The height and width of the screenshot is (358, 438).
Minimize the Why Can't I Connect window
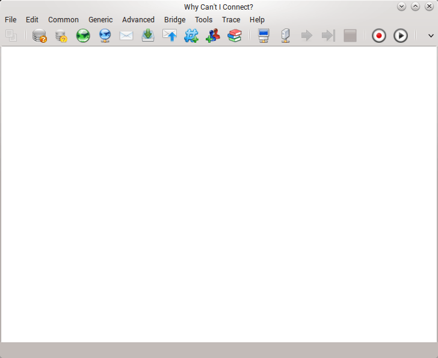pos(401,7)
